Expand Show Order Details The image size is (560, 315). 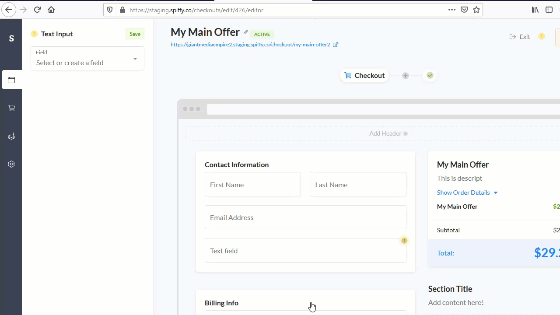[x=467, y=192]
